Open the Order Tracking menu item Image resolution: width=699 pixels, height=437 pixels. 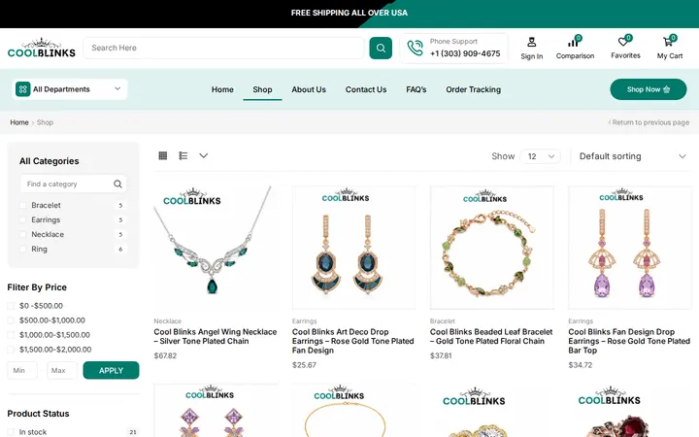pyautogui.click(x=473, y=89)
